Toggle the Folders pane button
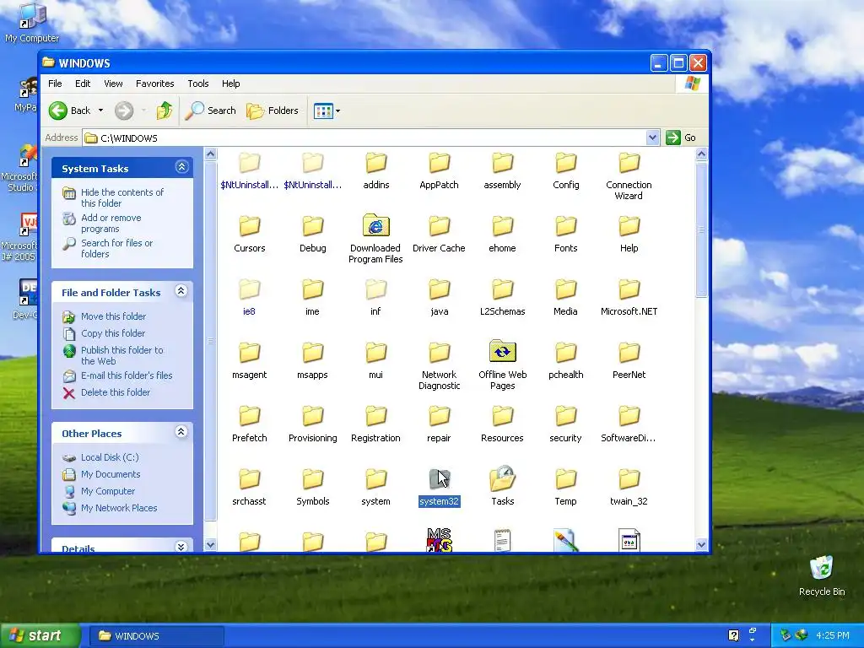The height and width of the screenshot is (648, 864). [x=273, y=111]
